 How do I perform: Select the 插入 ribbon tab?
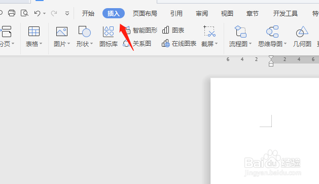coord(114,13)
